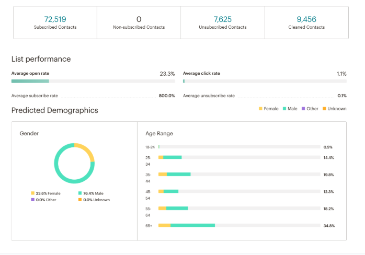The height and width of the screenshot is (255, 365).
Task: Open the 7,625 Unsubscribed Contacts link
Action: click(223, 19)
